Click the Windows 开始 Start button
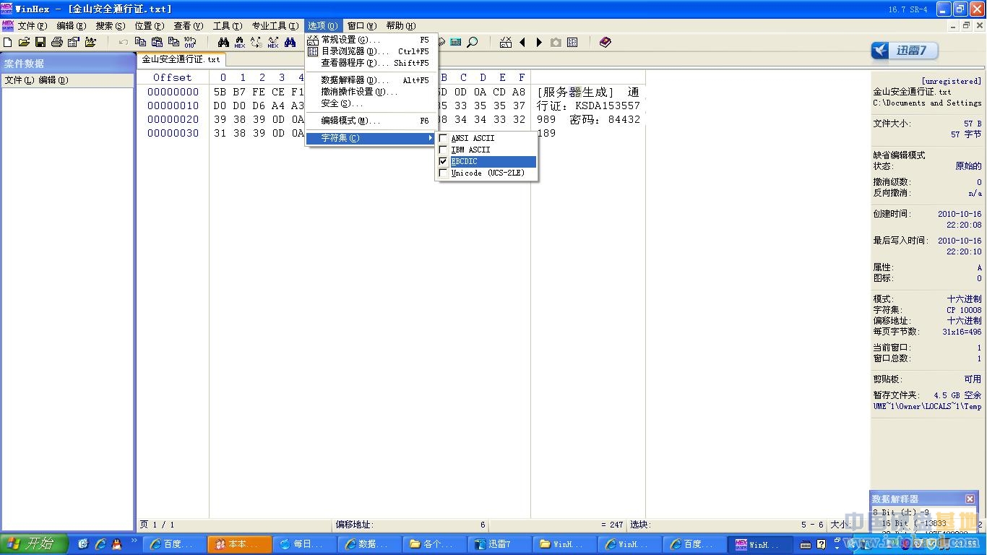This screenshot has height=555, width=987. [x=34, y=544]
